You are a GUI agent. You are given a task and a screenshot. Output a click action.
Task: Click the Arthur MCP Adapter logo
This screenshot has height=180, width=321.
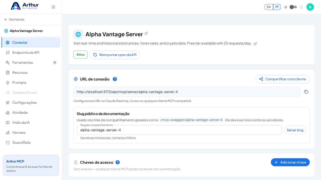(x=25, y=6)
